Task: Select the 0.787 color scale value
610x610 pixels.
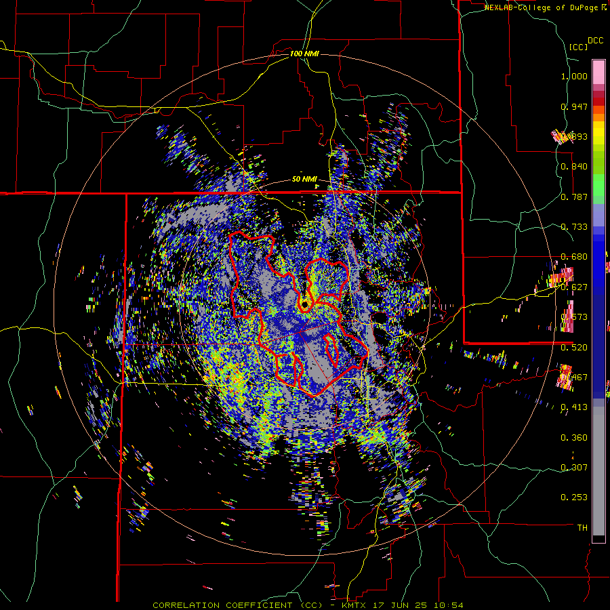Action: 574,197
